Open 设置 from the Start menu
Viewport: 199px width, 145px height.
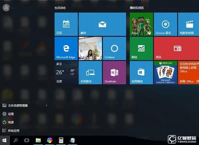(11, 114)
